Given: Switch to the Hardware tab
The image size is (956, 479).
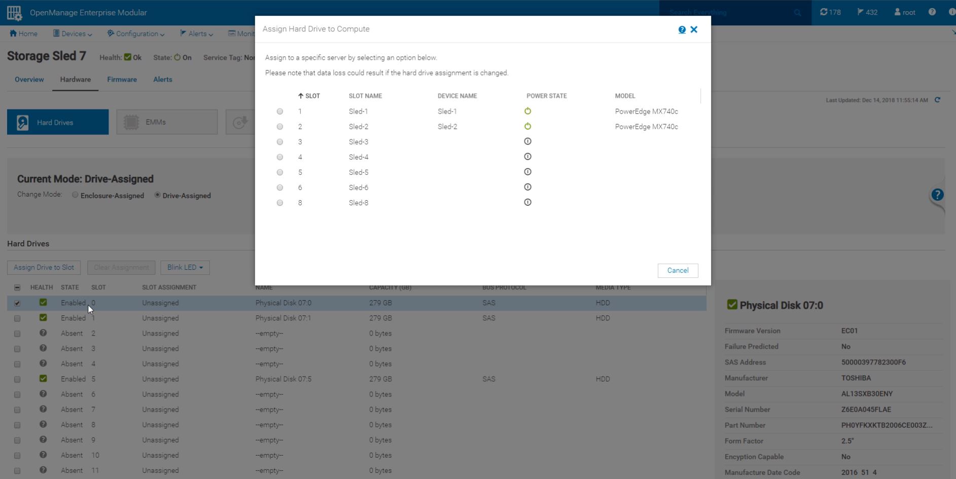Looking at the screenshot, I should click(76, 80).
